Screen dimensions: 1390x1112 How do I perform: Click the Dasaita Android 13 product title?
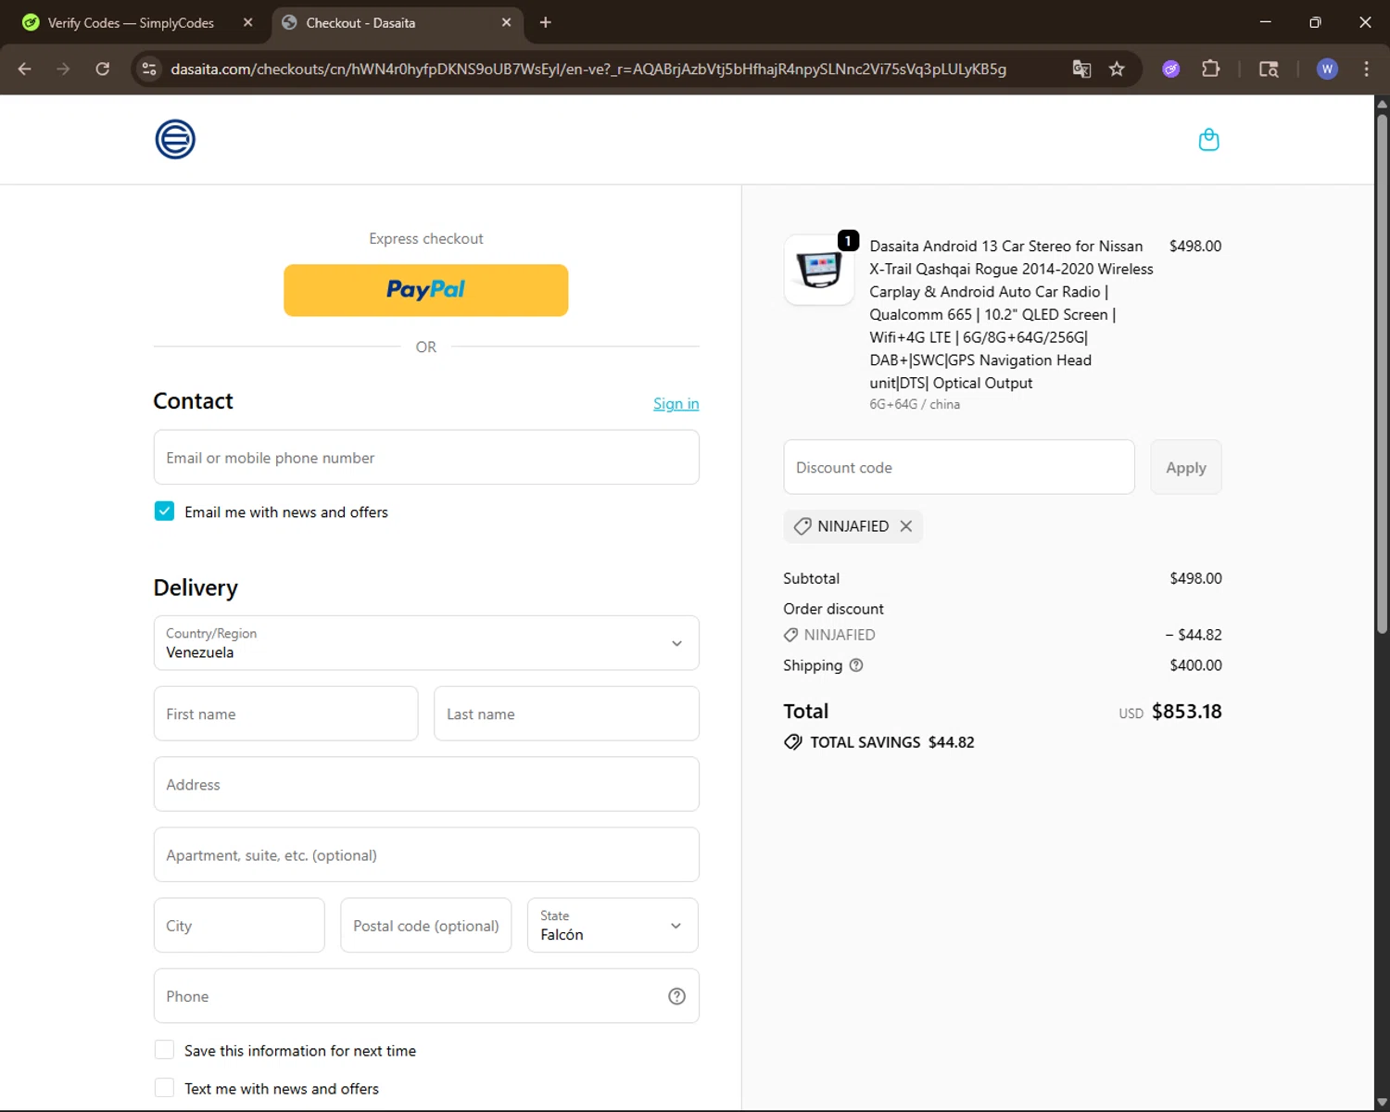(1011, 314)
